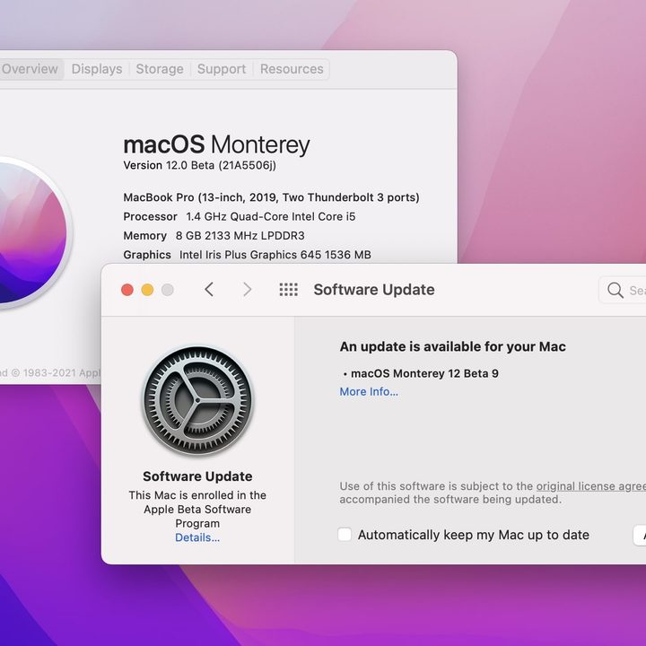
Task: Open the Details… link
Action: (197, 537)
